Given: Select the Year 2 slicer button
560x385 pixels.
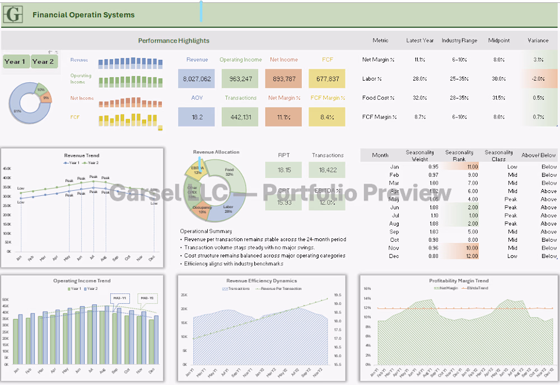Looking at the screenshot, I should coord(44,62).
